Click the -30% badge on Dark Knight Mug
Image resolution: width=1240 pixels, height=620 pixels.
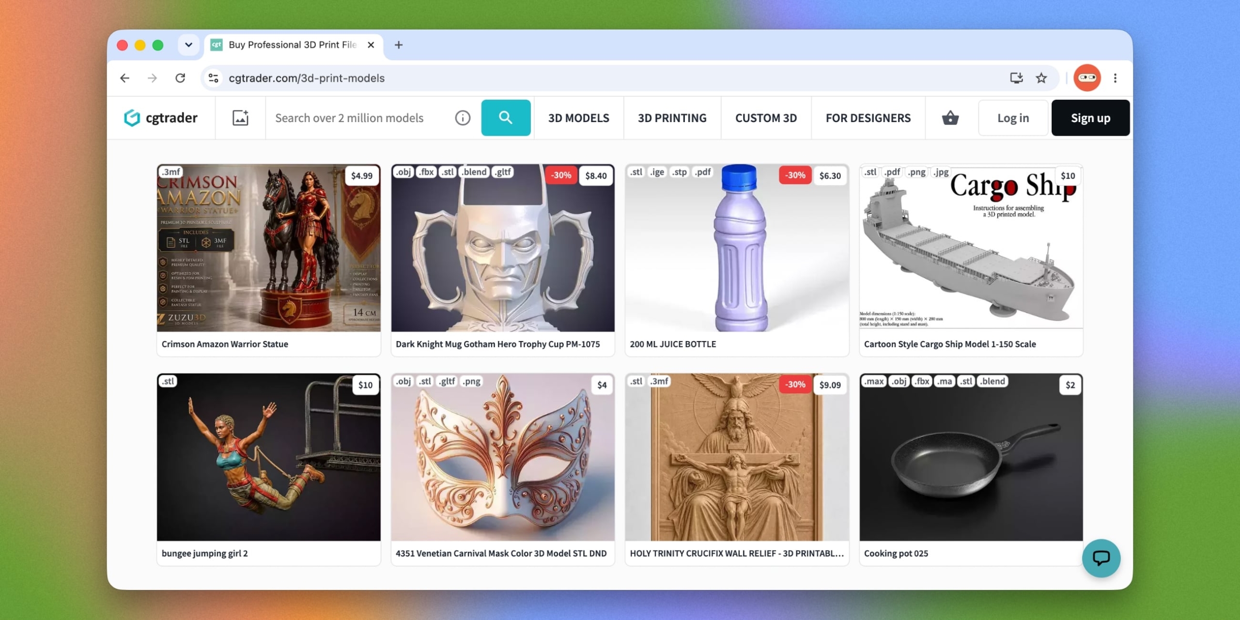point(561,175)
